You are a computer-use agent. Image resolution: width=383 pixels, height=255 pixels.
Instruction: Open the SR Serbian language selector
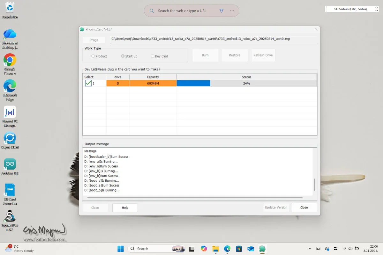[350, 9]
